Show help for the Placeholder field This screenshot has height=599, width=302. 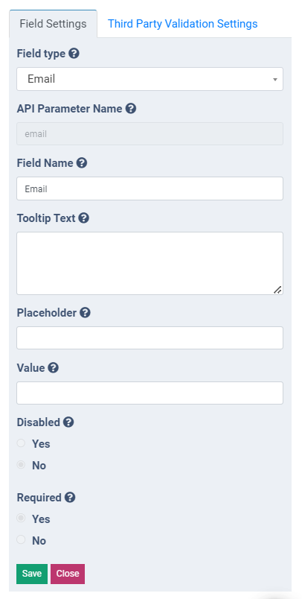point(85,313)
